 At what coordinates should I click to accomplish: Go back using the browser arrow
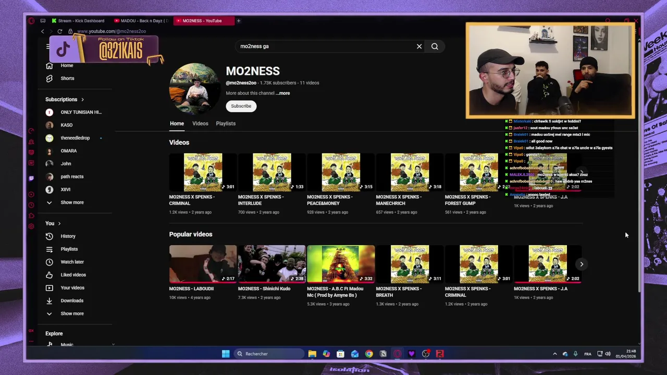click(43, 31)
